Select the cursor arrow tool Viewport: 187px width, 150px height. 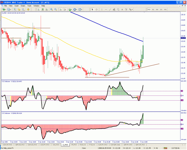pos(92,9)
